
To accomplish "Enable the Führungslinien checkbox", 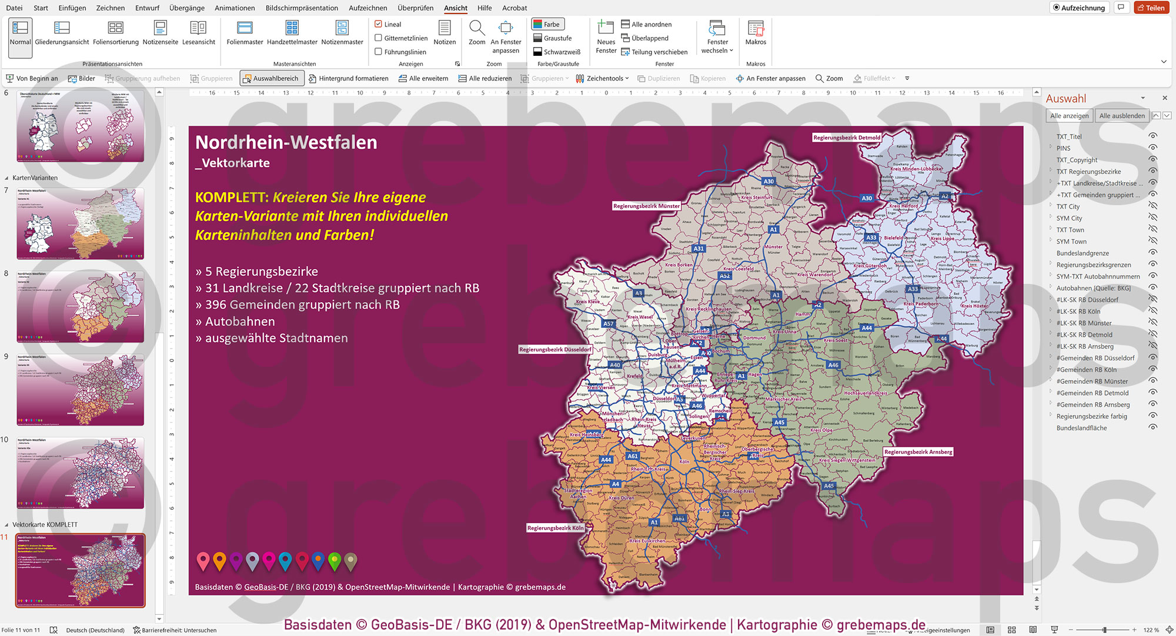I will click(379, 52).
